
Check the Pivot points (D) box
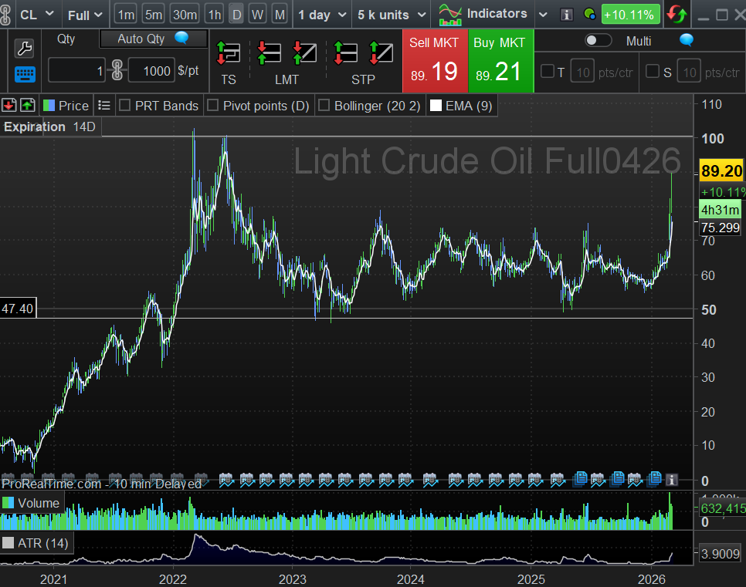pyautogui.click(x=214, y=106)
